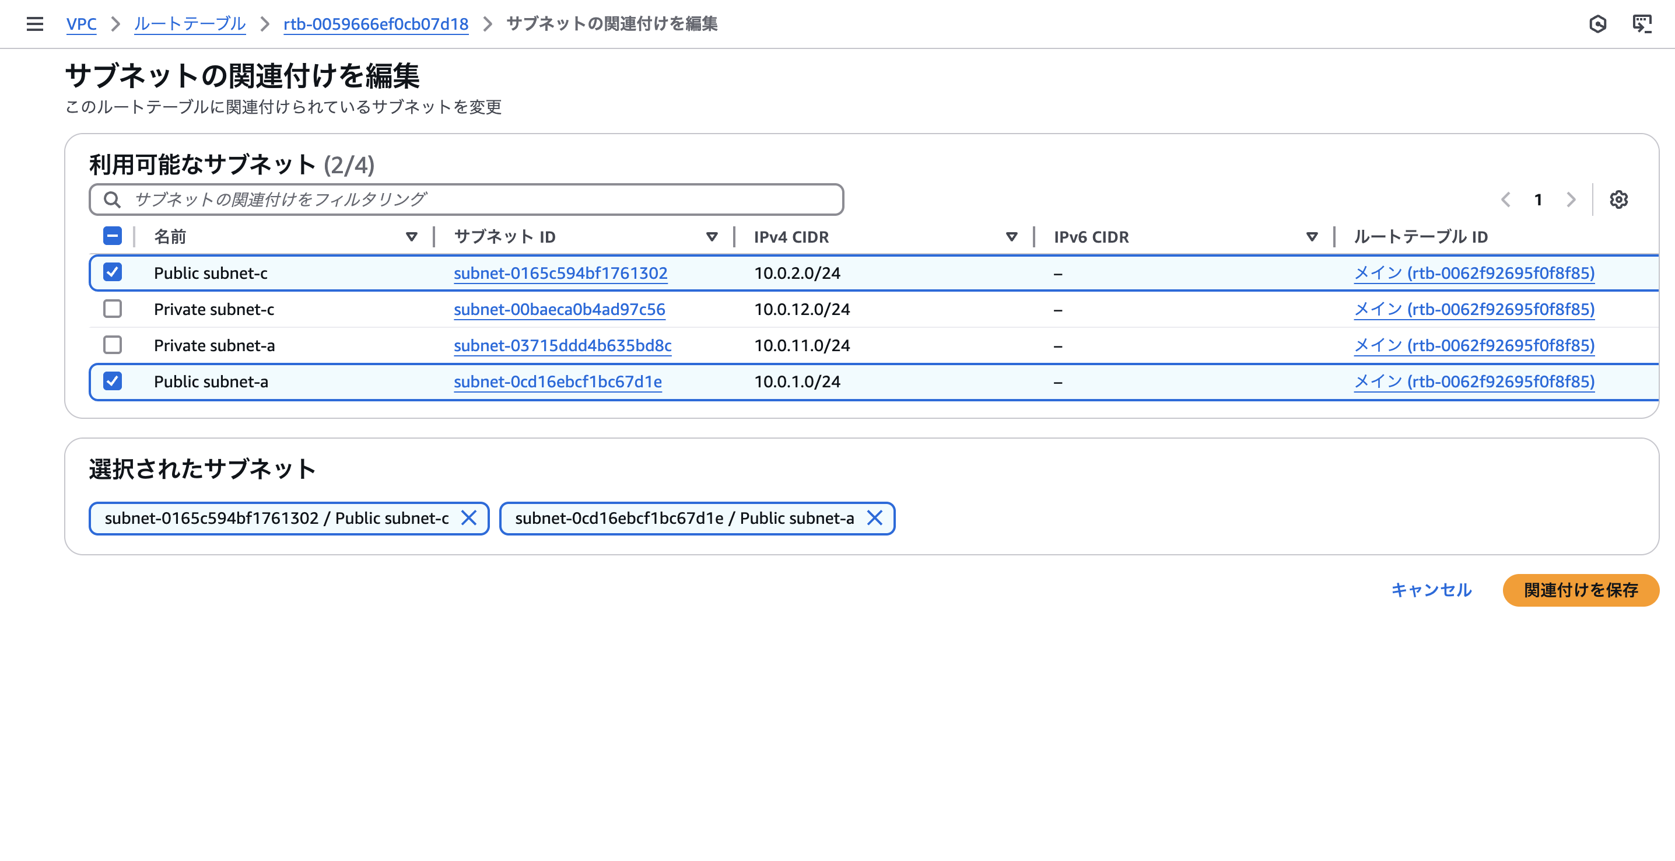The width and height of the screenshot is (1675, 861).
Task: Open subnet-03715ddd4b635bd8c link
Action: [562, 345]
